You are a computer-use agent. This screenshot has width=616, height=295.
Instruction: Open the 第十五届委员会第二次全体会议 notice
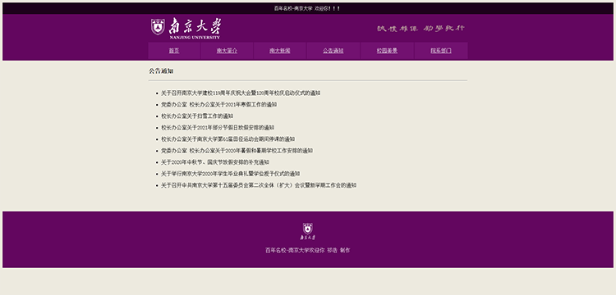coord(259,185)
